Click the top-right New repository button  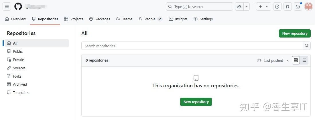(x=295, y=34)
